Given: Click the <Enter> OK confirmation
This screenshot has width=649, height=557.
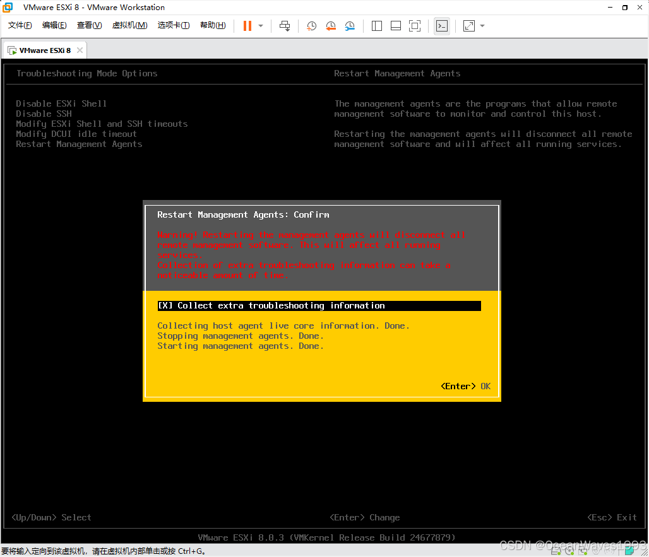Looking at the screenshot, I should 466,386.
